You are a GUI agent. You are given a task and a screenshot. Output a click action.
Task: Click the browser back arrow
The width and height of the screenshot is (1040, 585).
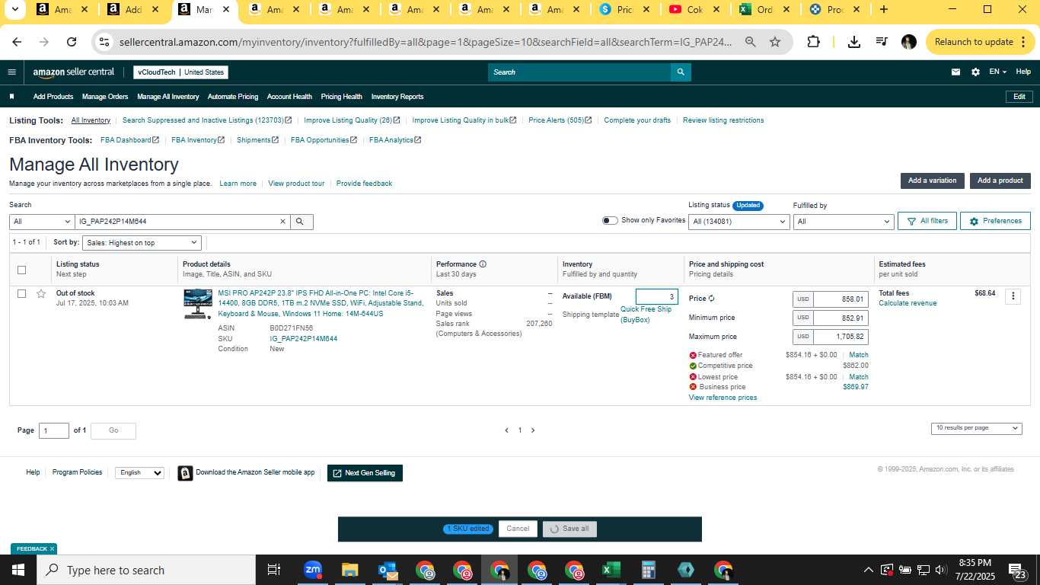(x=17, y=42)
